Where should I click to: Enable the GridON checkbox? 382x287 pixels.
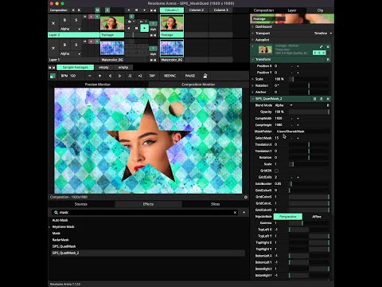coord(276,171)
